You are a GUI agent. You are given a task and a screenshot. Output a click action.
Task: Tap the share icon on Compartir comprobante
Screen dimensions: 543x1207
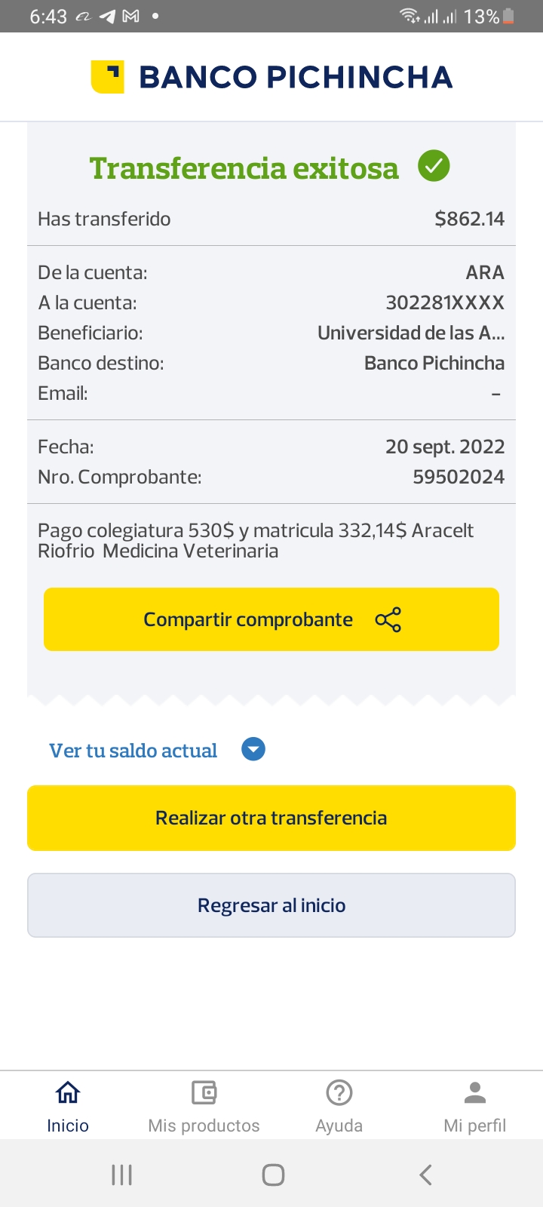pyautogui.click(x=388, y=619)
